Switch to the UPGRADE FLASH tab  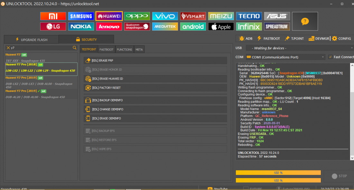[x=32, y=40]
